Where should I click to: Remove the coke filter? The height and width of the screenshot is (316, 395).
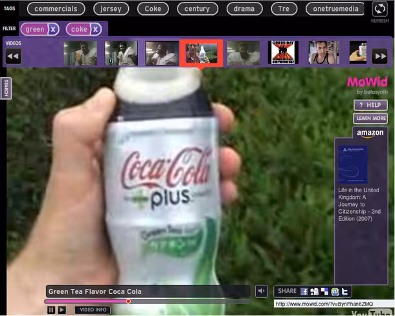coord(95,29)
